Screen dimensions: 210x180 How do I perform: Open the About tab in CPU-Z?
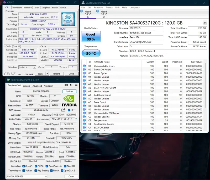[63, 8]
